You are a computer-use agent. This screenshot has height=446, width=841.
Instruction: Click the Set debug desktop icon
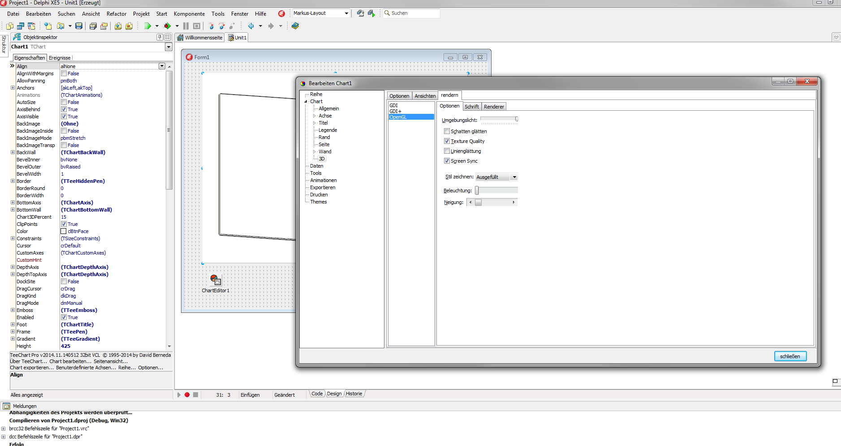371,13
